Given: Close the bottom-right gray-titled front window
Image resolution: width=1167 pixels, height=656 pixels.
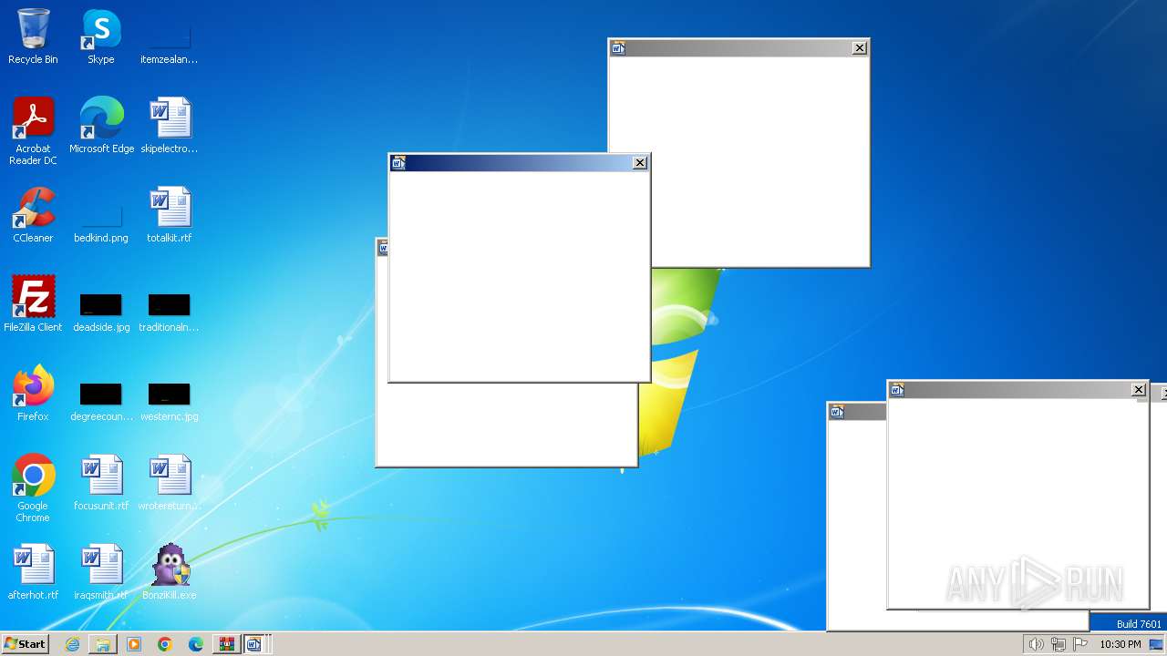Looking at the screenshot, I should (1139, 389).
